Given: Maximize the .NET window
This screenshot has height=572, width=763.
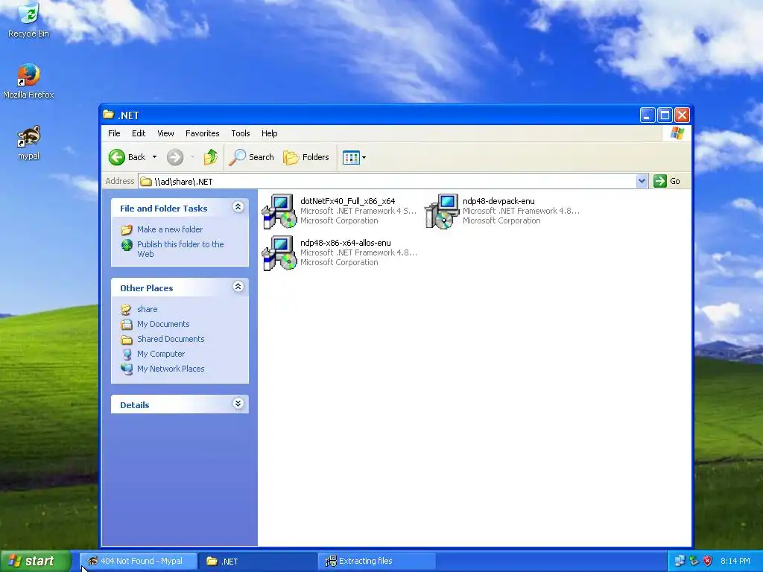Looking at the screenshot, I should pyautogui.click(x=665, y=115).
